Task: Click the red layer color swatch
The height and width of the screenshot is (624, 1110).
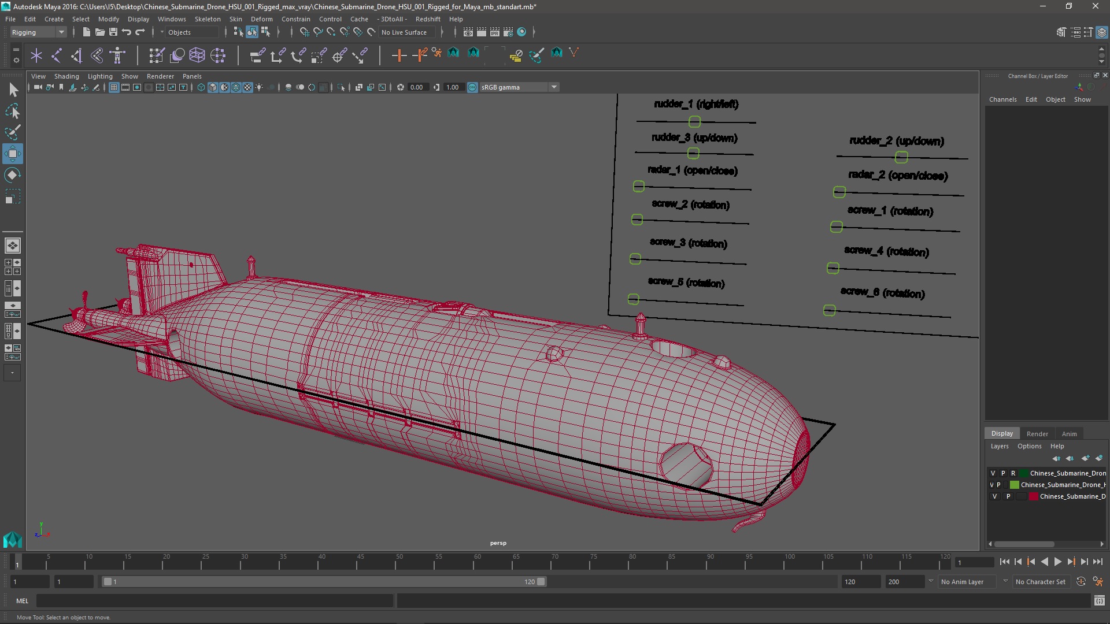Action: [x=1033, y=496]
